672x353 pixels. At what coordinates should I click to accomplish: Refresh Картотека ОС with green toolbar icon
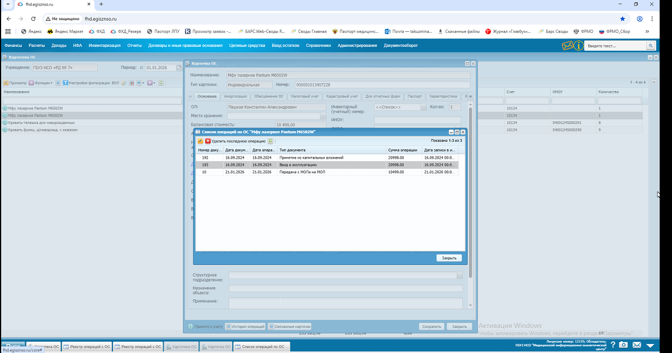click(161, 83)
